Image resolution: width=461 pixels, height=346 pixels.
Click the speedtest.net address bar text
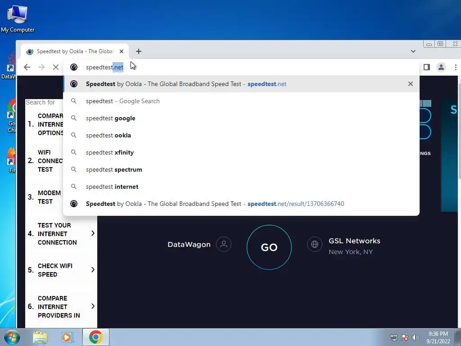point(104,68)
